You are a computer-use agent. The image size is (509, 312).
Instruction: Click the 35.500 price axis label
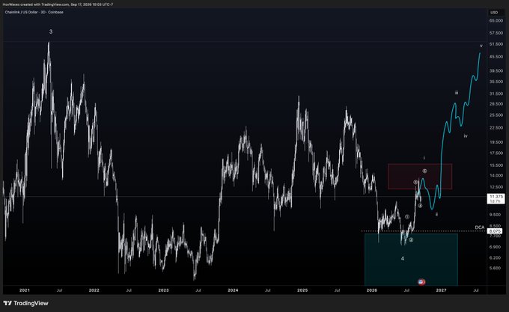[x=496, y=82]
